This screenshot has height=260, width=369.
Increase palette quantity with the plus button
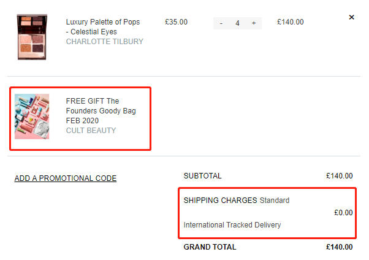(x=254, y=23)
